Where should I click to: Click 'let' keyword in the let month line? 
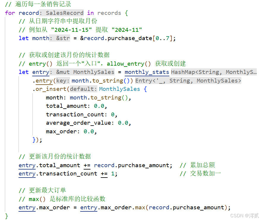[x=23, y=38]
